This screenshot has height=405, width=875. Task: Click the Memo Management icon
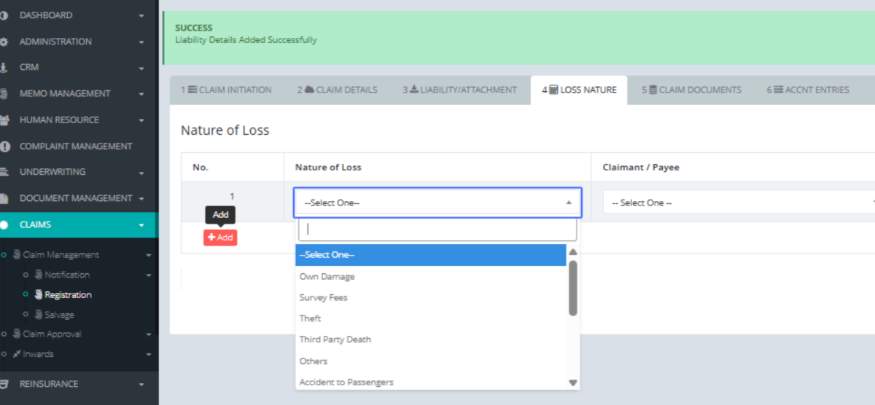[4, 93]
